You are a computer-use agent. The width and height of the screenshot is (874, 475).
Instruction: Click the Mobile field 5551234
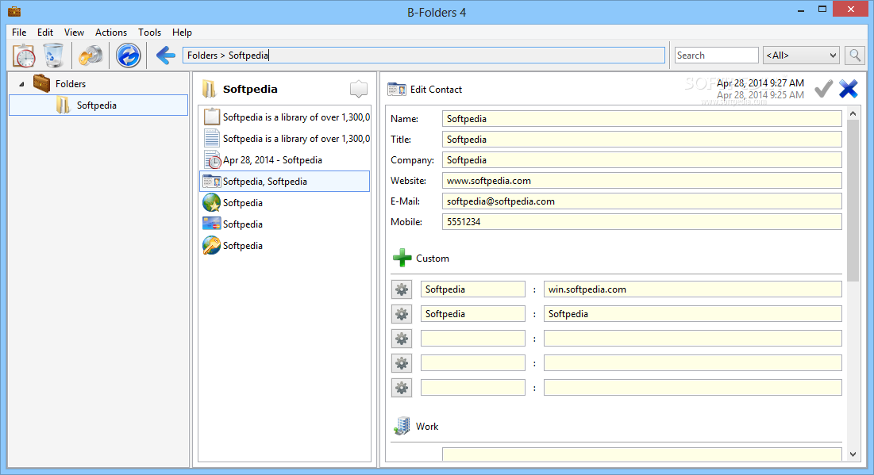641,221
